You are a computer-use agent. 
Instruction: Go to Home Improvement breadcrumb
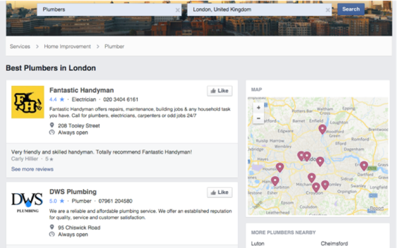[x=67, y=46]
